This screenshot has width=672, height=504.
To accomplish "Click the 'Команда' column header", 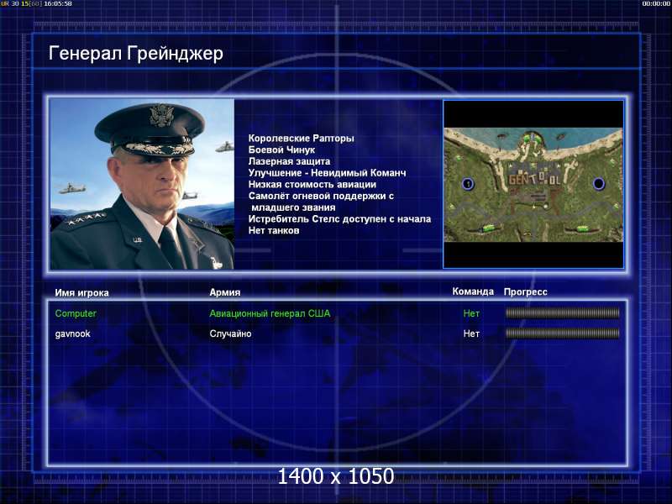I will coord(473,291).
